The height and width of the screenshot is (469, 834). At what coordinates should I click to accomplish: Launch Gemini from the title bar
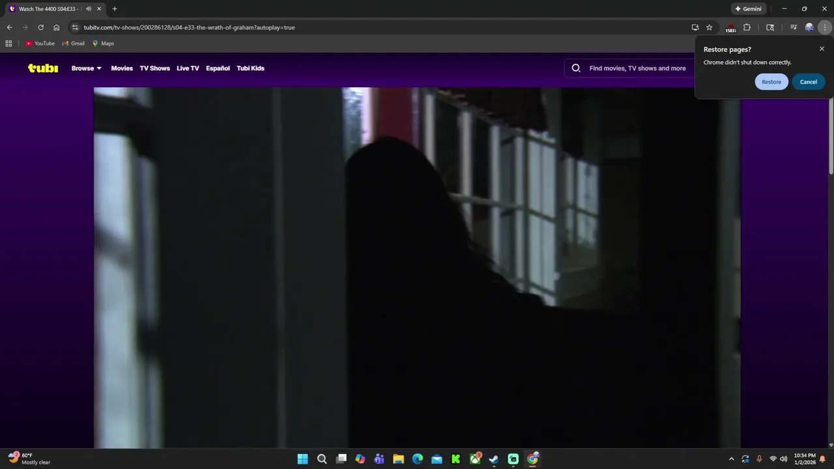coord(748,9)
